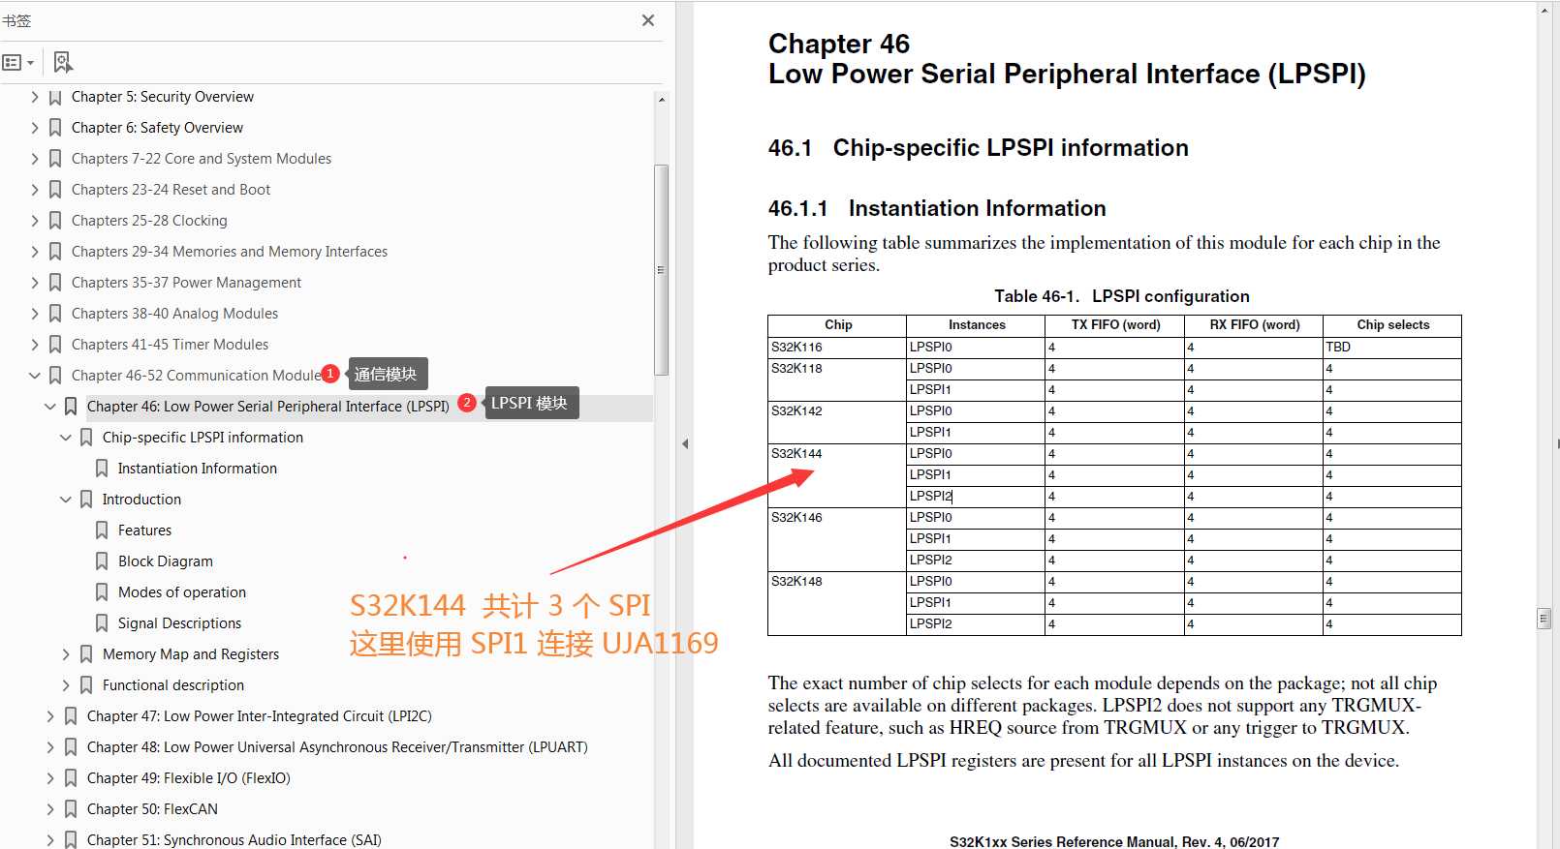Open bookmark Chapter 5: Security Overview
Screen dimensions: 1560x849
[x=163, y=97]
